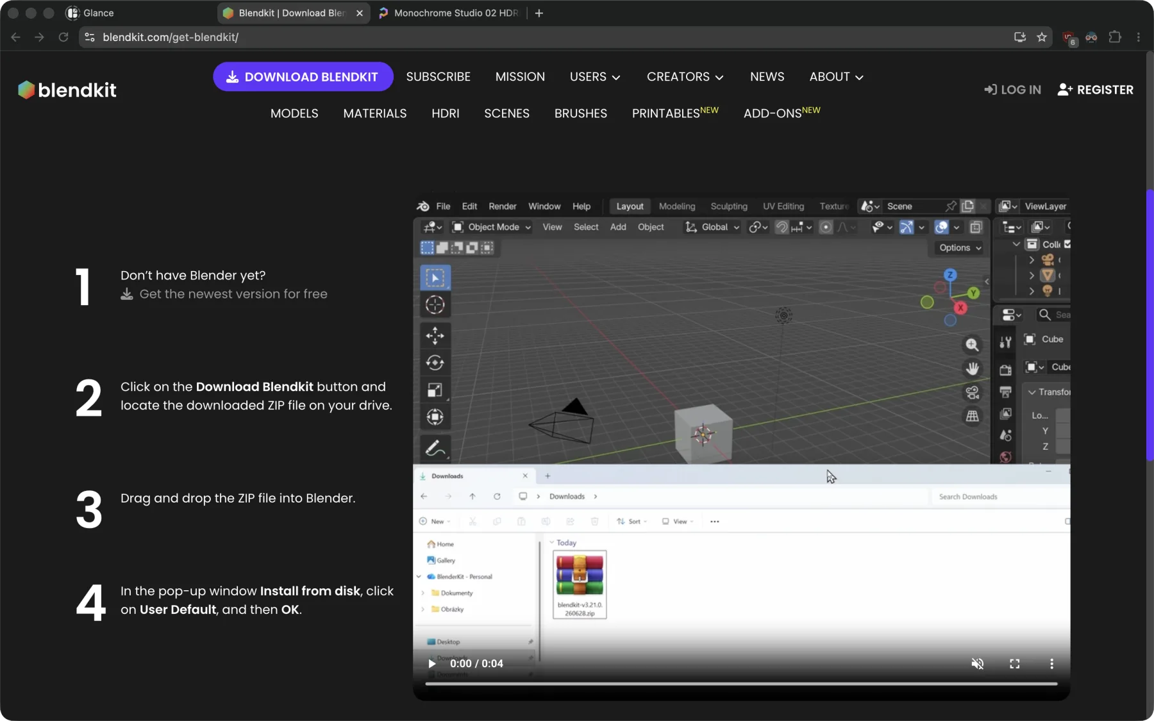Screen dimensions: 1154x721
Task: Open the Models category
Action: point(294,113)
